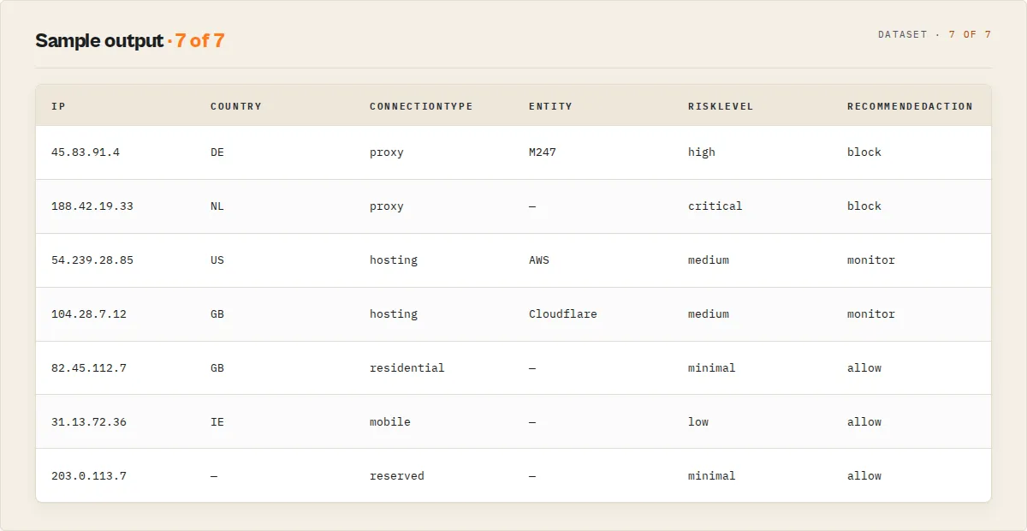Click medium in the 104.28.7.12 row
The width and height of the screenshot is (1027, 531).
point(709,314)
